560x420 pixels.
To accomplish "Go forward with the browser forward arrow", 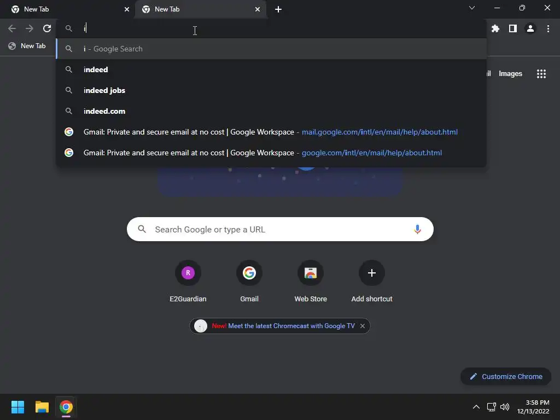I will 30,28.
